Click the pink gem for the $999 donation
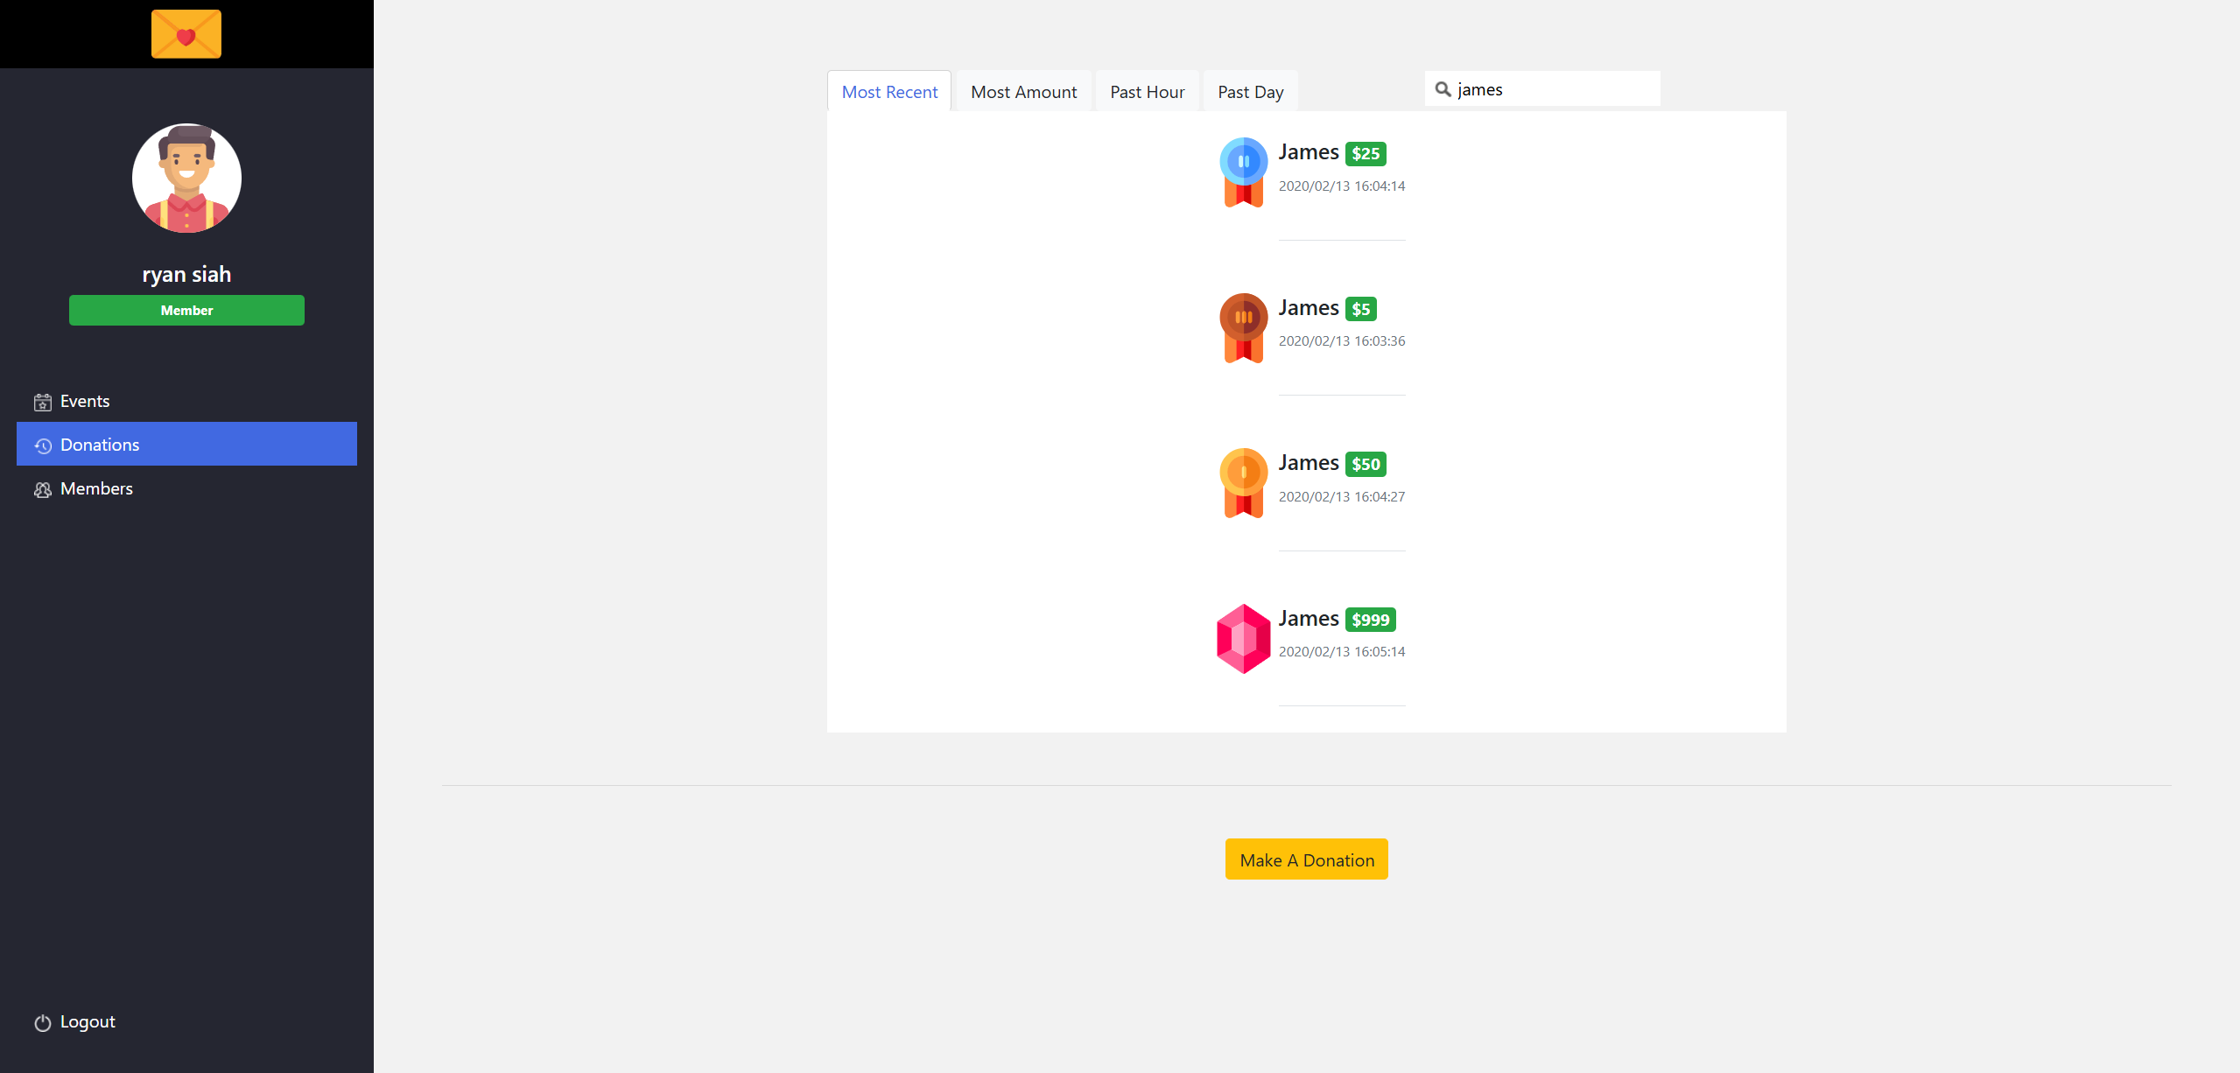The image size is (2240, 1073). 1243,638
